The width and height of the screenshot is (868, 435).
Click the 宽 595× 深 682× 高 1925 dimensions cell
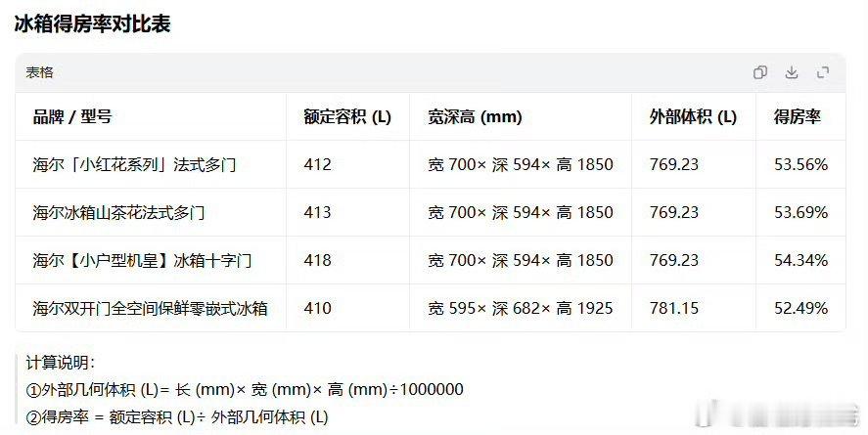coord(520,308)
